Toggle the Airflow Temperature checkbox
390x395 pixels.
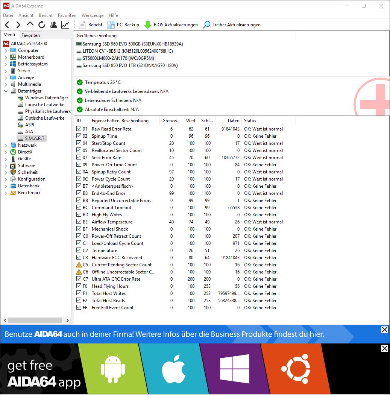(79, 222)
